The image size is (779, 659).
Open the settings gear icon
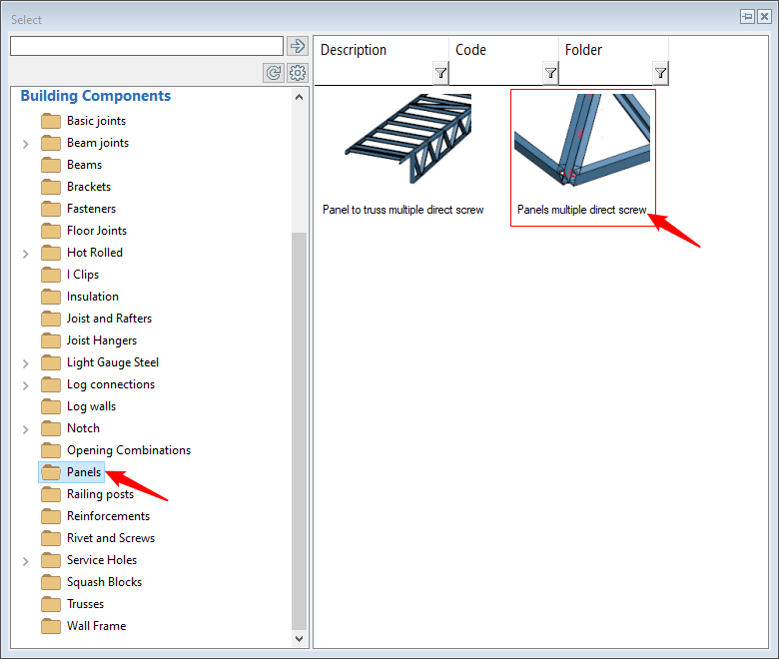click(298, 73)
